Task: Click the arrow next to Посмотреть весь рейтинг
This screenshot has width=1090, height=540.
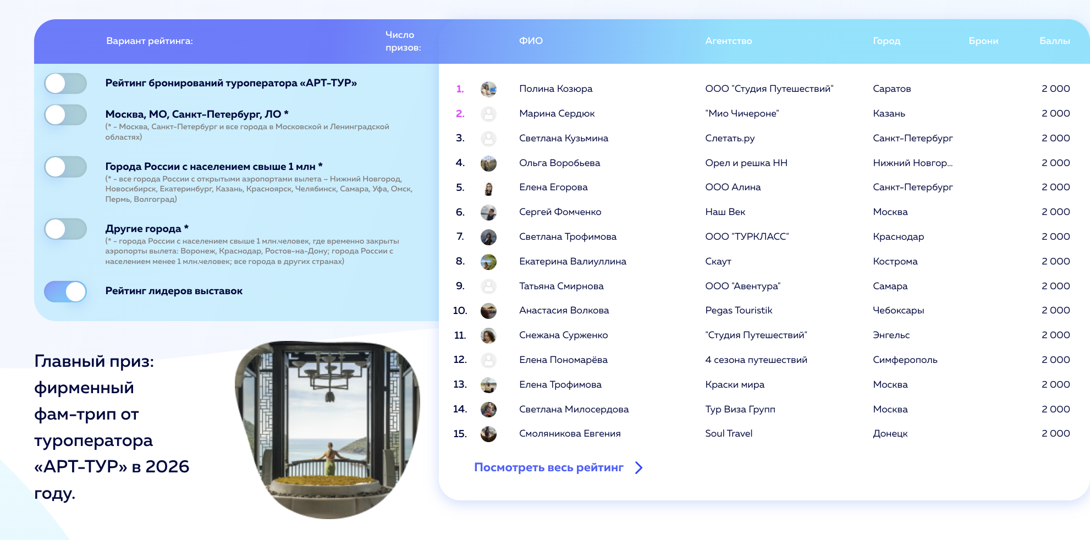Action: pos(638,467)
